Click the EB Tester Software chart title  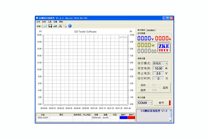tap(86, 32)
